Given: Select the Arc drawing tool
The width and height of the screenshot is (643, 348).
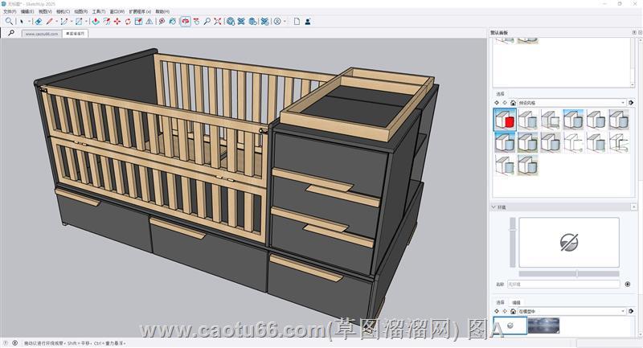Looking at the screenshot, I should [x=64, y=22].
